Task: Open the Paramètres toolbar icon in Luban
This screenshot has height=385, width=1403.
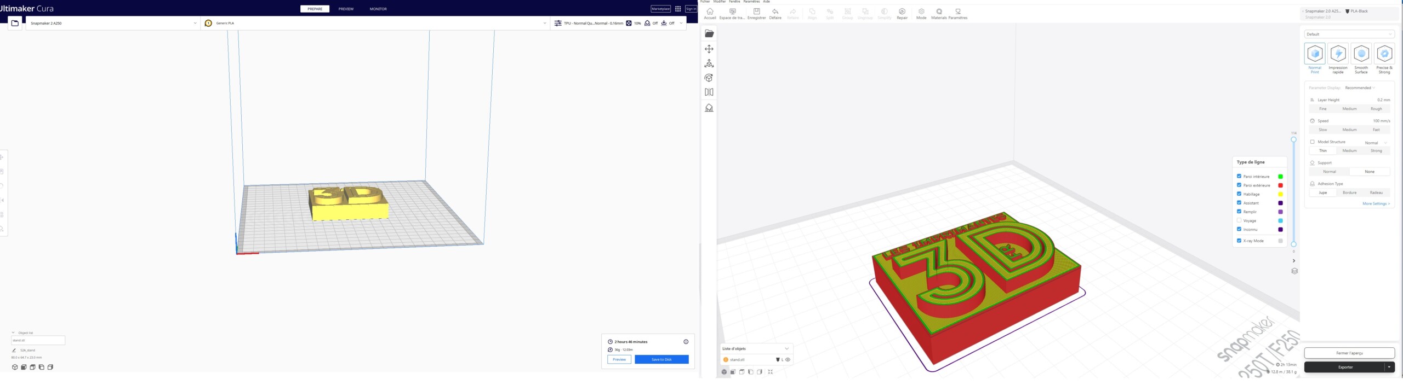Action: click(x=958, y=11)
